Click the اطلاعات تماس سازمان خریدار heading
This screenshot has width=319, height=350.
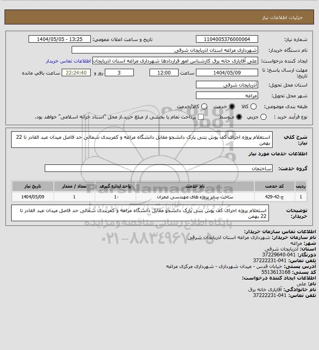pyautogui.click(x=280, y=232)
